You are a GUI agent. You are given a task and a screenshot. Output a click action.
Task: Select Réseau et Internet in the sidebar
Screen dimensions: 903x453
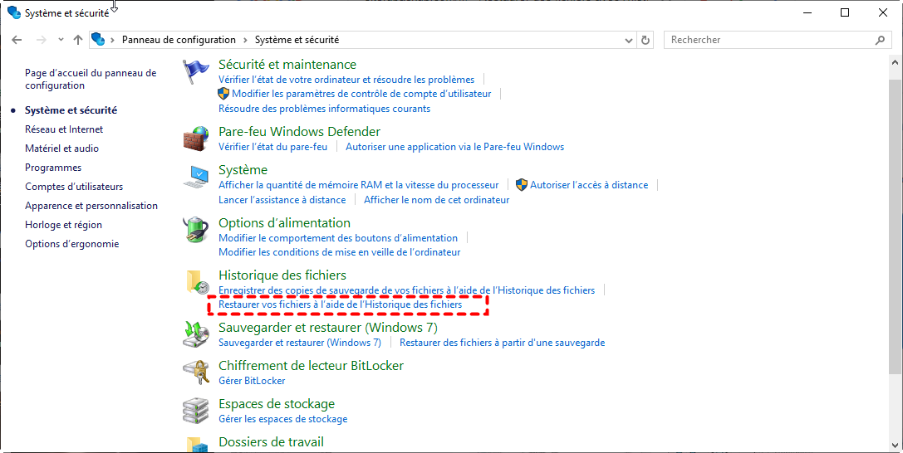click(64, 129)
